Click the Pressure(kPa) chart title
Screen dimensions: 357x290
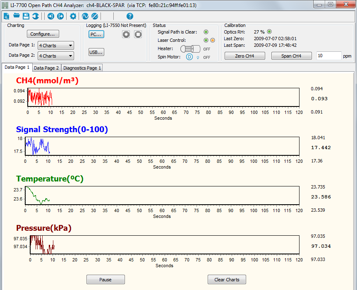click(44, 228)
